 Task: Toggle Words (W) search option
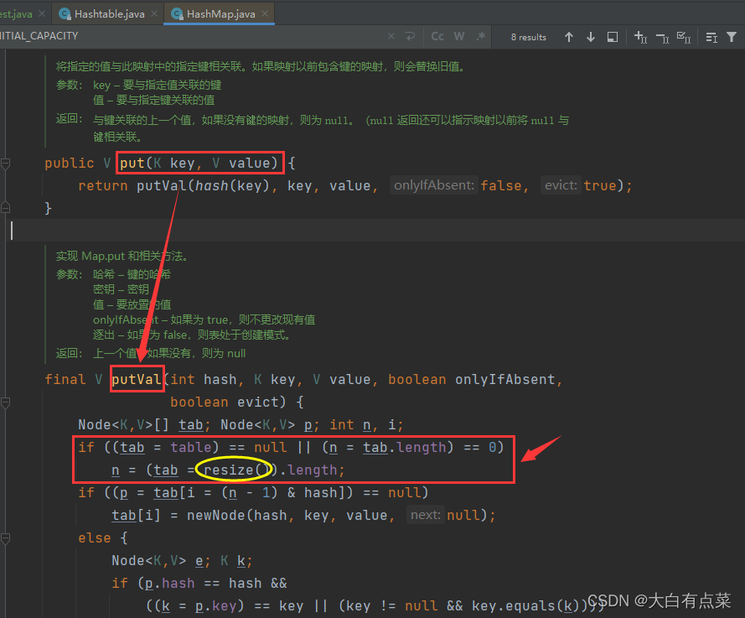tap(459, 36)
